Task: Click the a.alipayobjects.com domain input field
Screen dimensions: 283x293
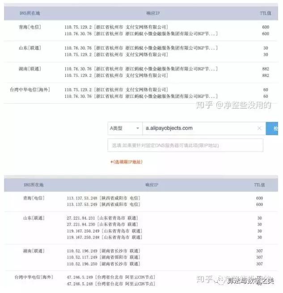Action: click(204, 128)
